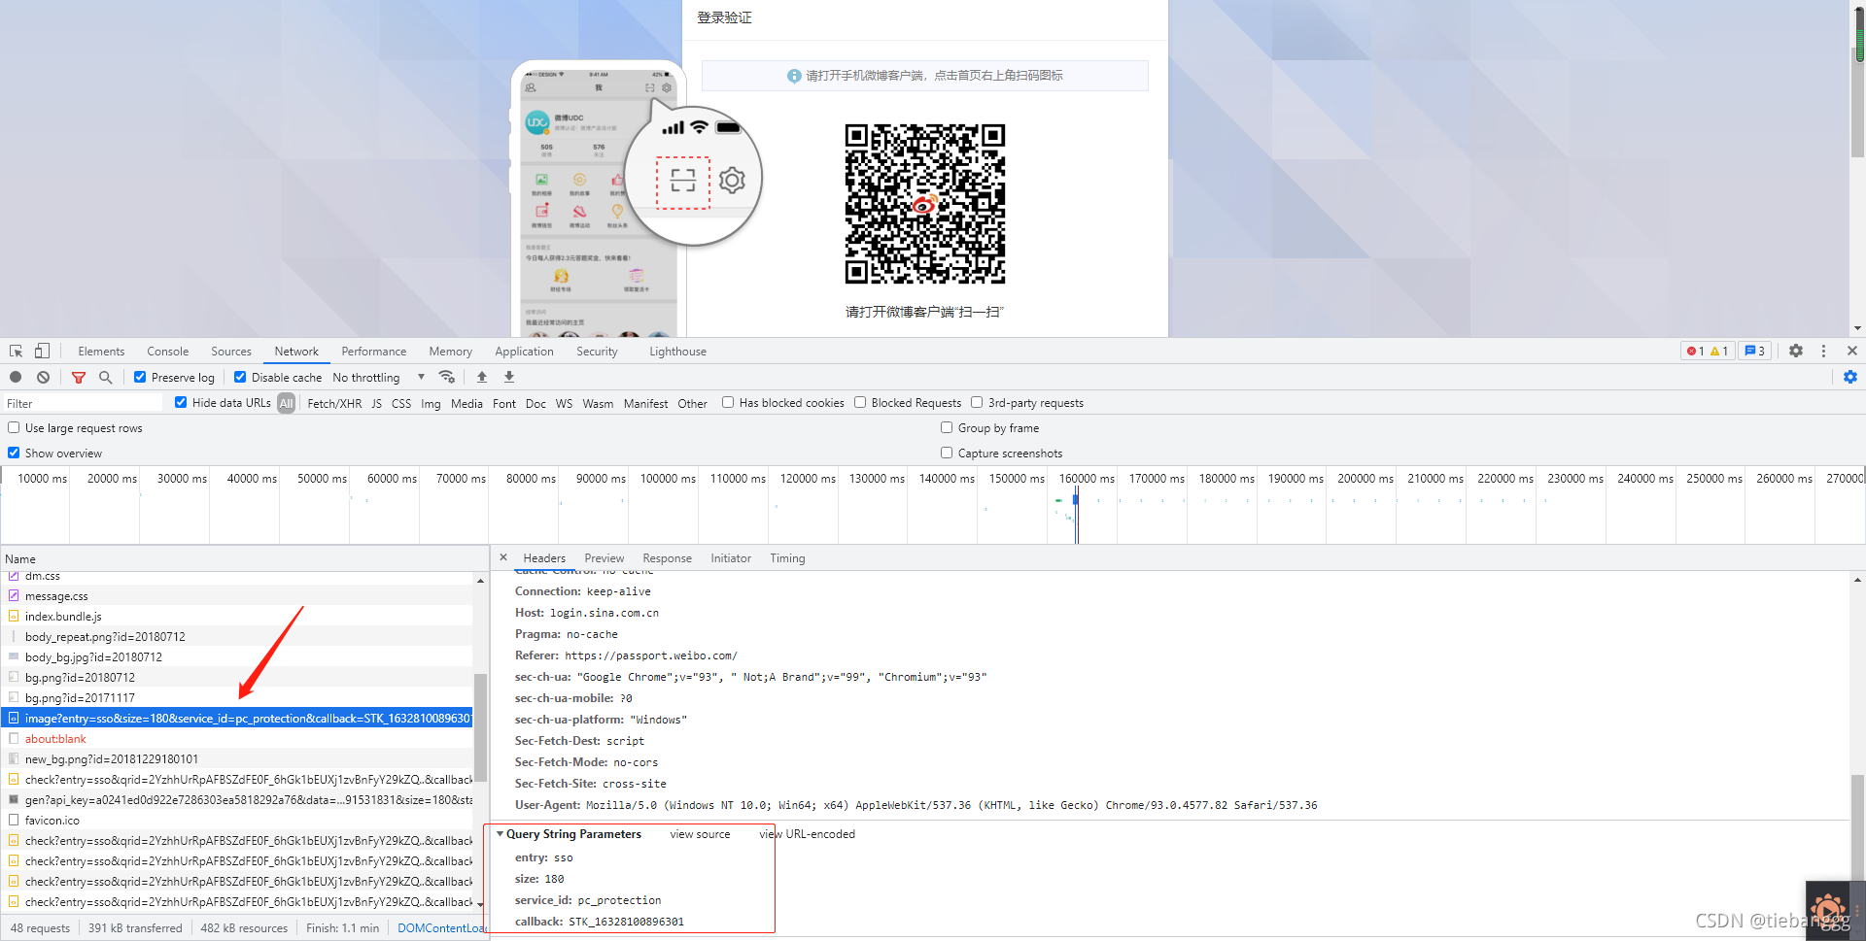This screenshot has height=941, width=1866.
Task: Select the index.bundle.js request row
Action: click(237, 617)
